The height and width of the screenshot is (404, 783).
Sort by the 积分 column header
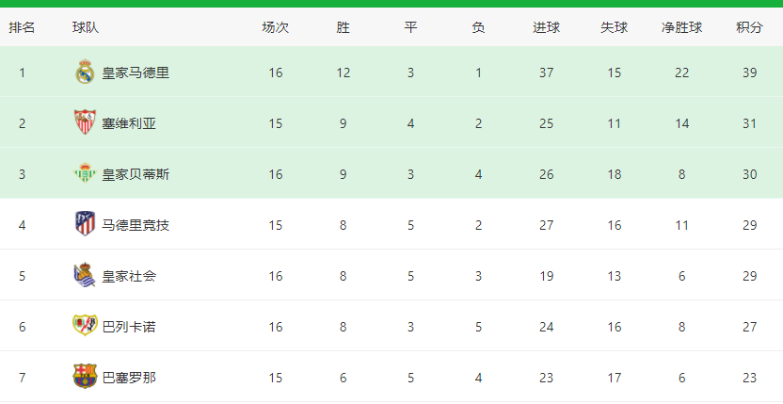click(x=749, y=27)
